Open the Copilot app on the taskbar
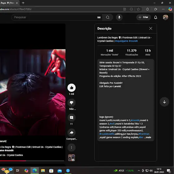 26,171
